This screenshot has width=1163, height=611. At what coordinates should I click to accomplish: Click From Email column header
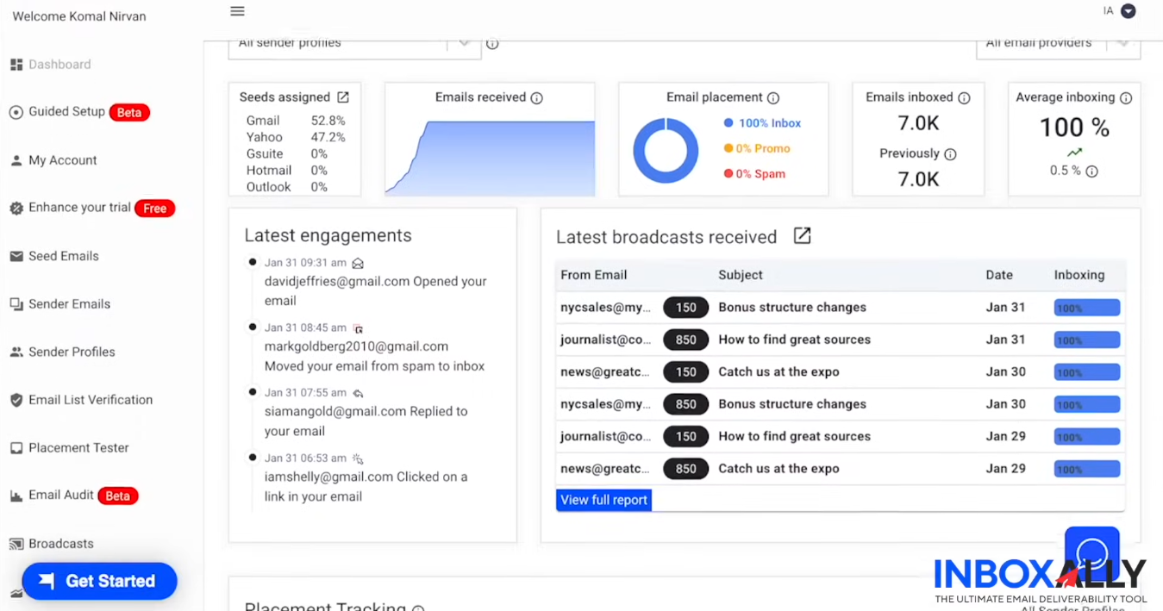click(593, 275)
